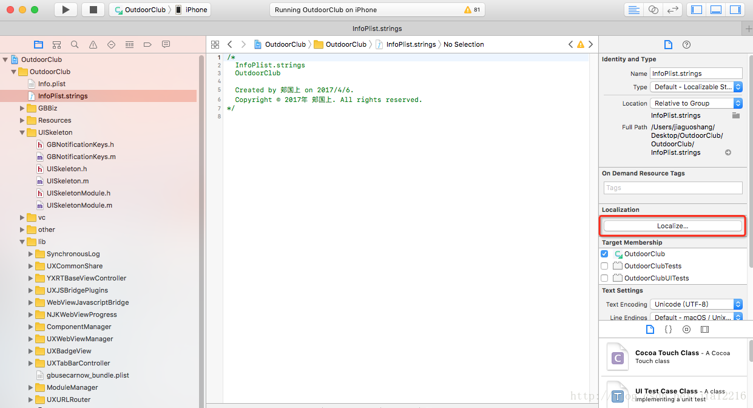Screen dimensions: 753x408
Task: Show the File inspector
Action: [668, 44]
